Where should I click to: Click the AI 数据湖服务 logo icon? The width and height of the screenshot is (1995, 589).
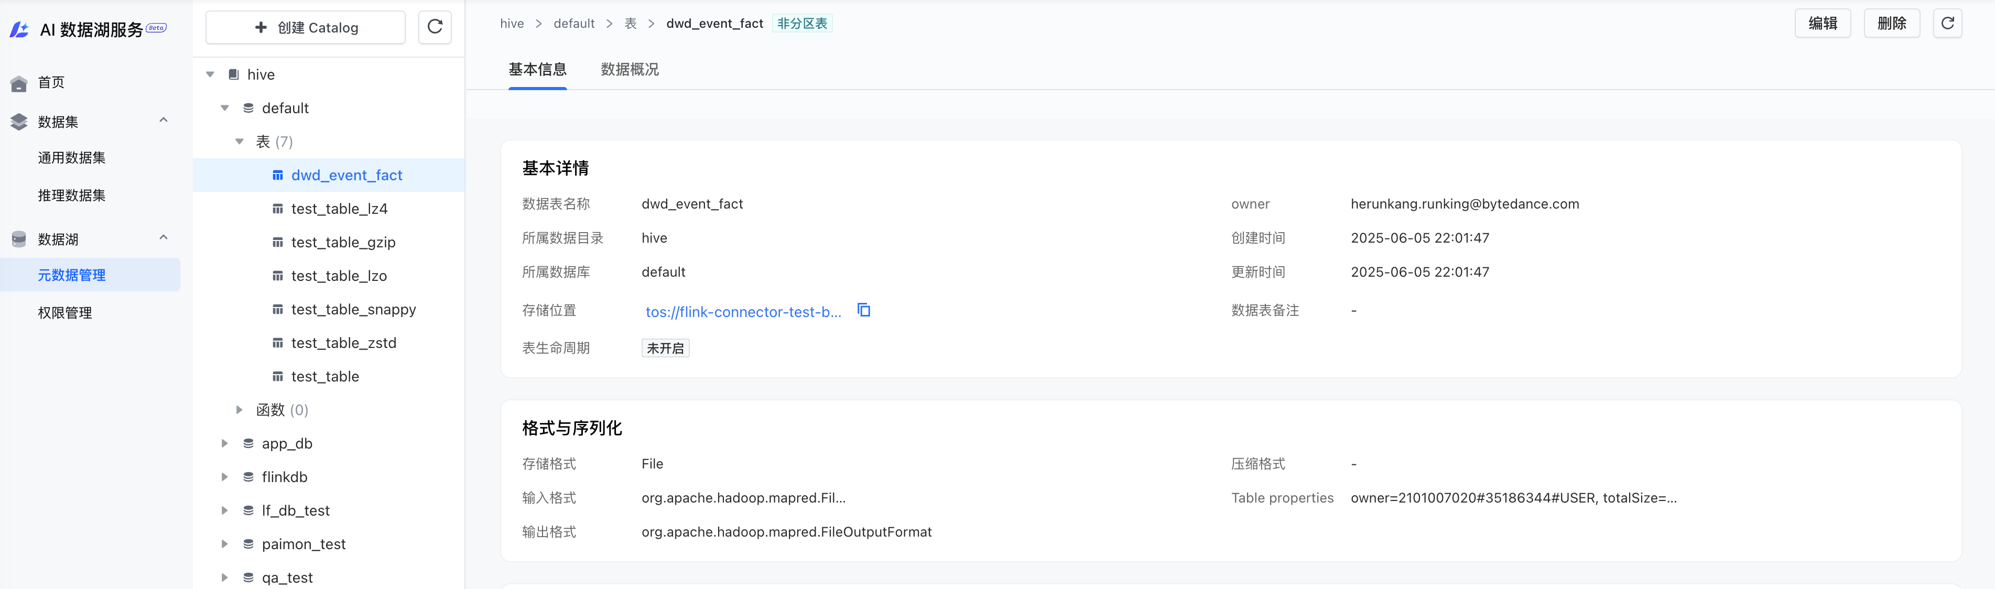coord(19,29)
